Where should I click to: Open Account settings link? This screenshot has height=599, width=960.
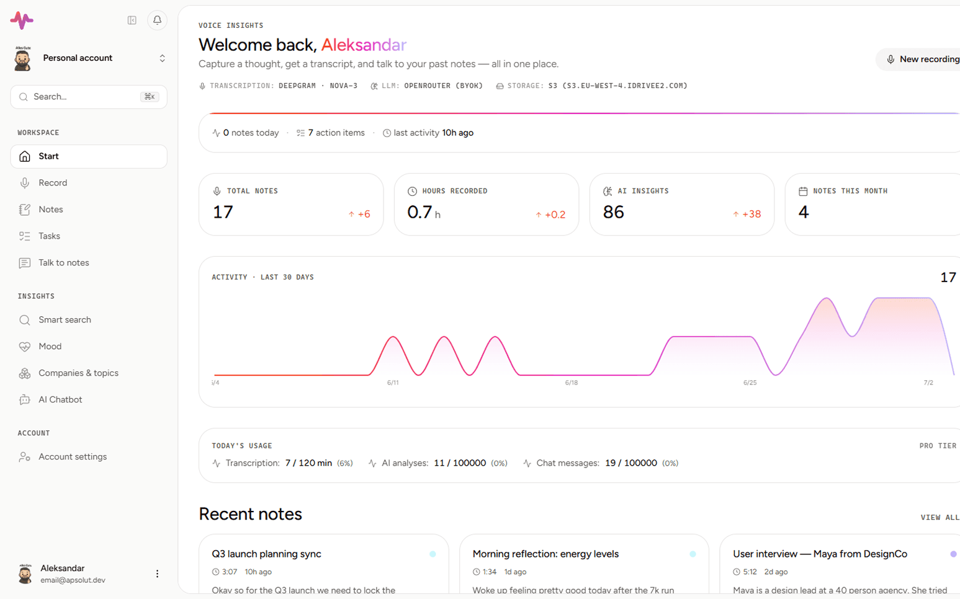tap(89, 457)
